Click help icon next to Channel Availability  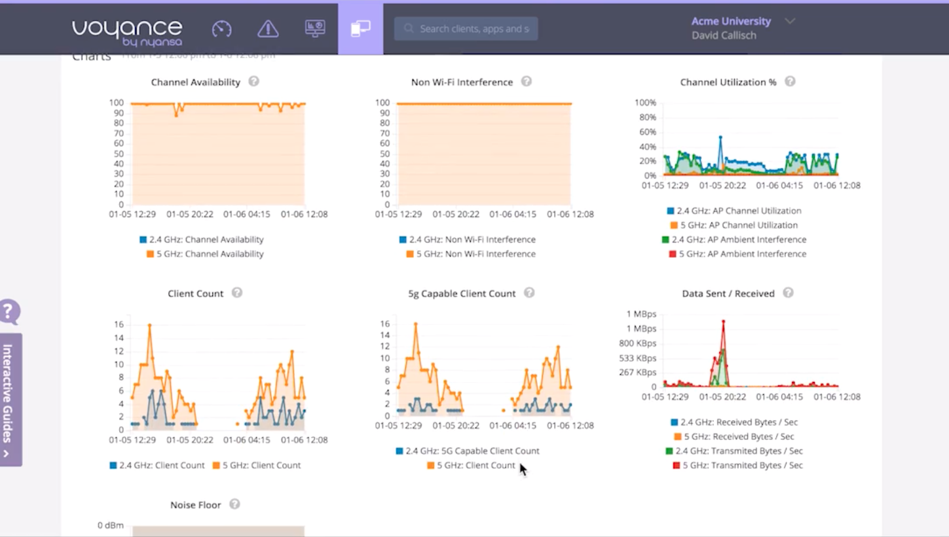pyautogui.click(x=254, y=82)
